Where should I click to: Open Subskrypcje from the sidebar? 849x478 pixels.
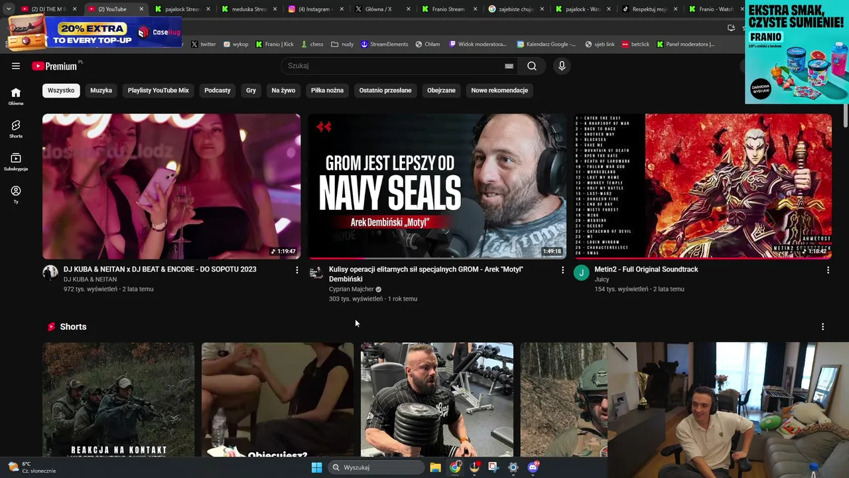tap(16, 161)
